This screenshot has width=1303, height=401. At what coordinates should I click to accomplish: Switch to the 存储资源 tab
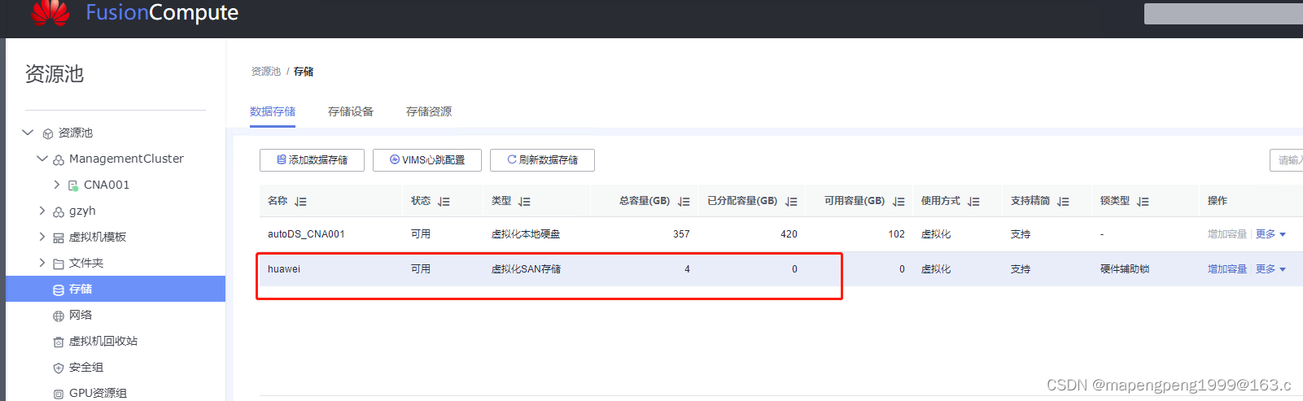coord(429,111)
